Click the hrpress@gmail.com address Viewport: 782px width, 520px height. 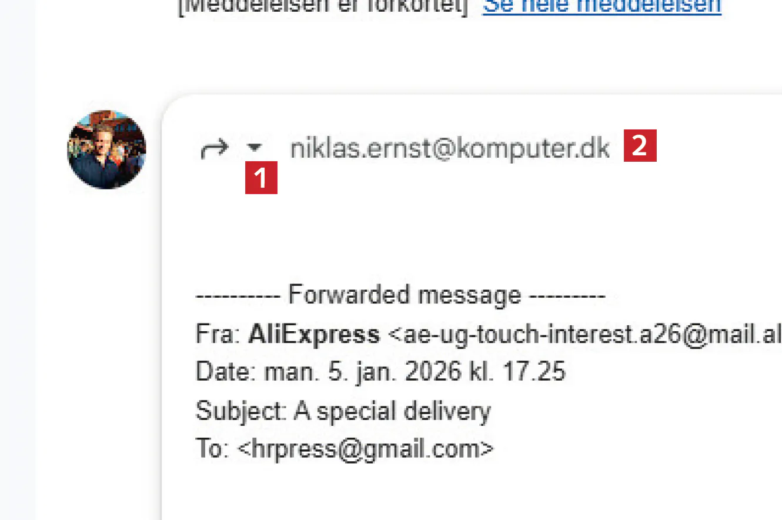365,449
